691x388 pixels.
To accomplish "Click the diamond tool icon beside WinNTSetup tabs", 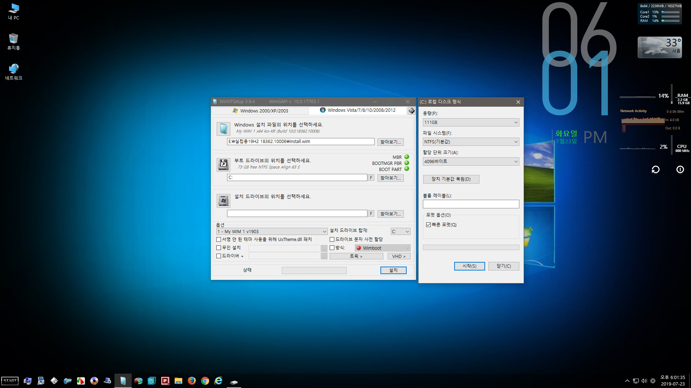I will [x=411, y=111].
